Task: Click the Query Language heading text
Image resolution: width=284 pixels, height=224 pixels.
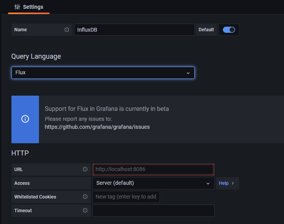Action: point(36,56)
